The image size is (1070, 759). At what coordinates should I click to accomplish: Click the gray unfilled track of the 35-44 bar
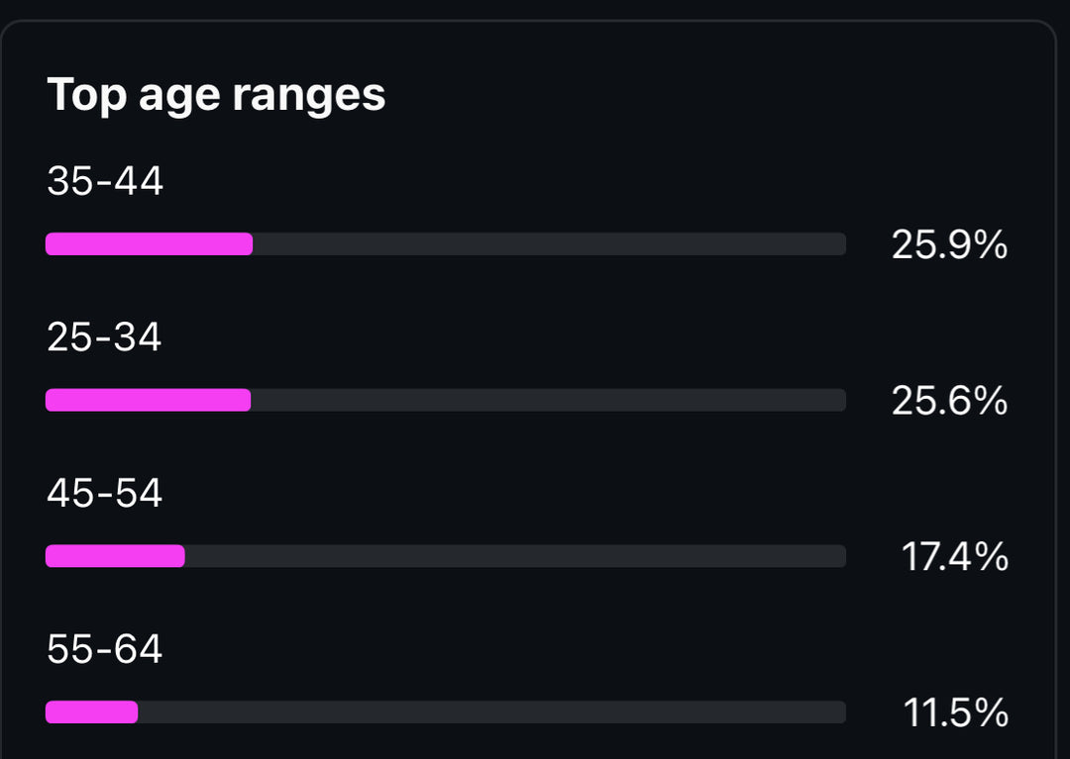[x=549, y=244]
